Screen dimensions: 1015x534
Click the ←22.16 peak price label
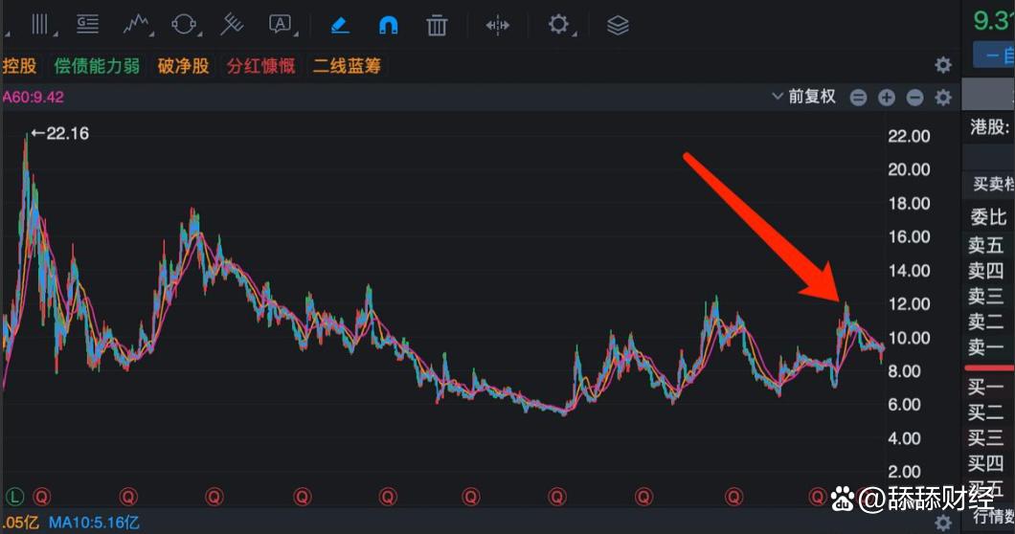(60, 134)
